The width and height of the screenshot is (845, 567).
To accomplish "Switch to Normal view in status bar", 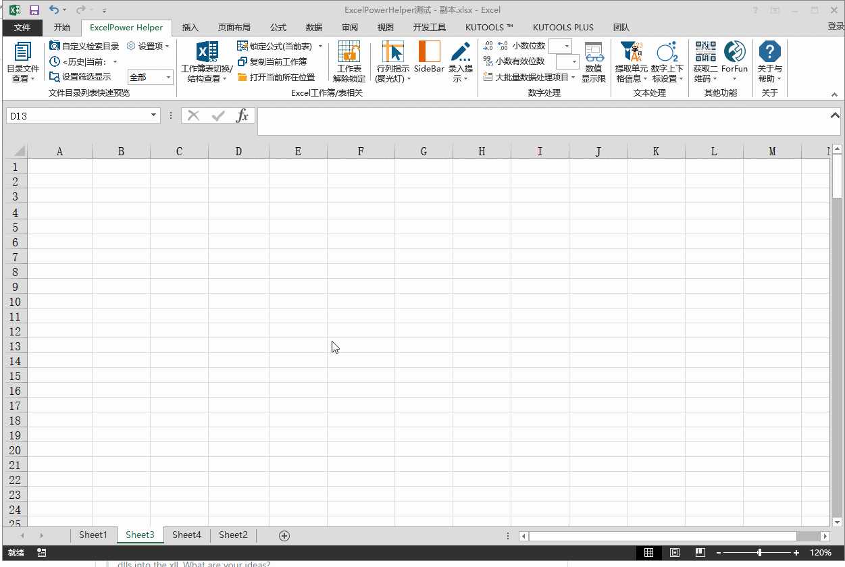I will pos(648,553).
